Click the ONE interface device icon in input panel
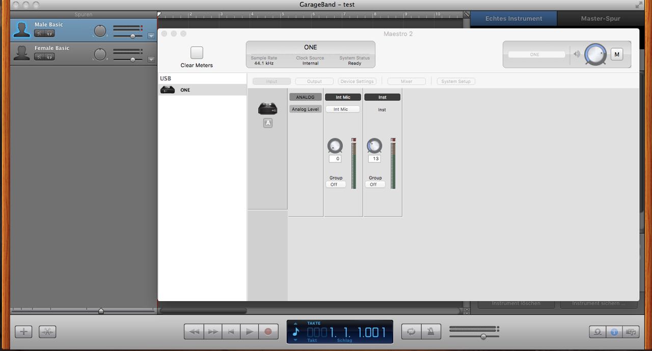 [267, 108]
